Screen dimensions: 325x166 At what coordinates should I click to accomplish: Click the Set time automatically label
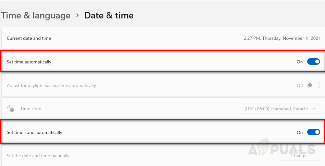(x=29, y=62)
